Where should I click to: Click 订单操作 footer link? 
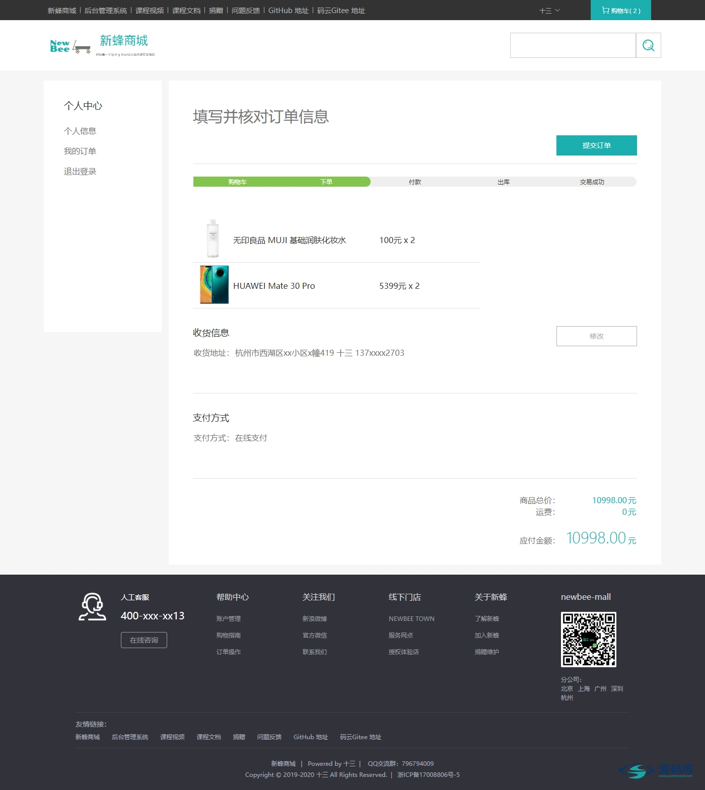pos(229,652)
